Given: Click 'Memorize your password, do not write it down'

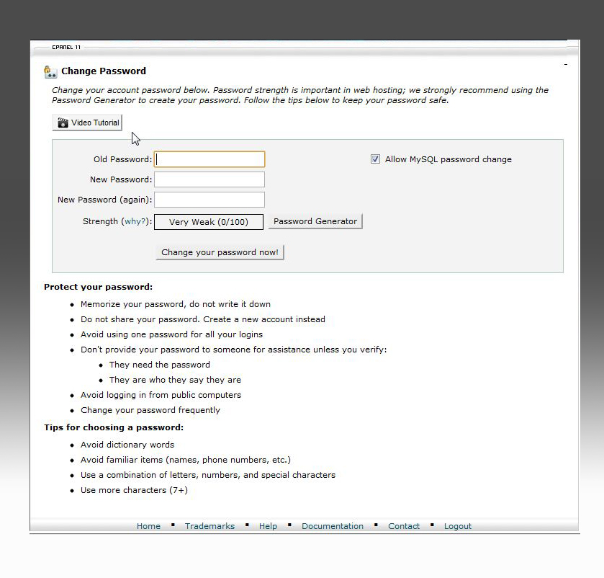Looking at the screenshot, I should tap(175, 304).
